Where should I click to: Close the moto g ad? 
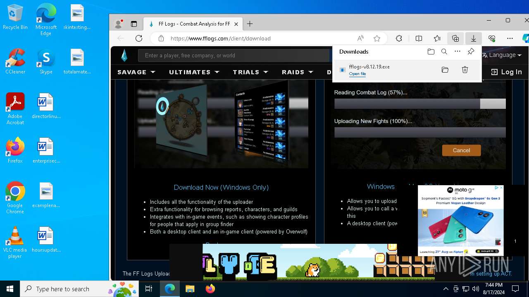[501, 188]
